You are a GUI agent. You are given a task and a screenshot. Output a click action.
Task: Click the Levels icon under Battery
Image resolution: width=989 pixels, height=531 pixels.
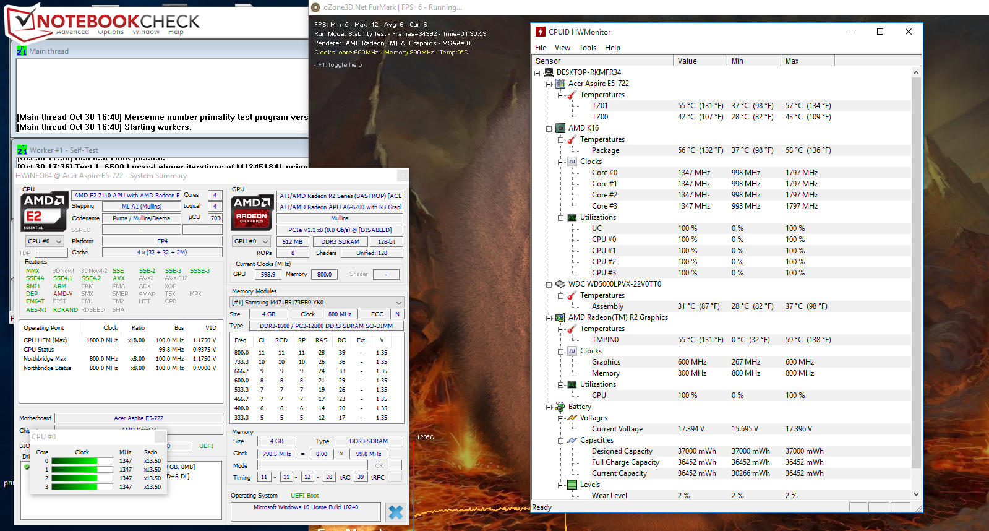coord(572,485)
